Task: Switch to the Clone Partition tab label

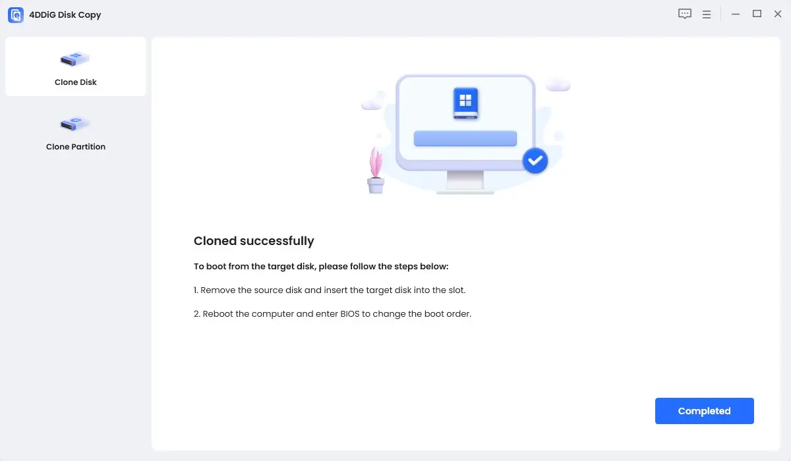Action: [76, 147]
